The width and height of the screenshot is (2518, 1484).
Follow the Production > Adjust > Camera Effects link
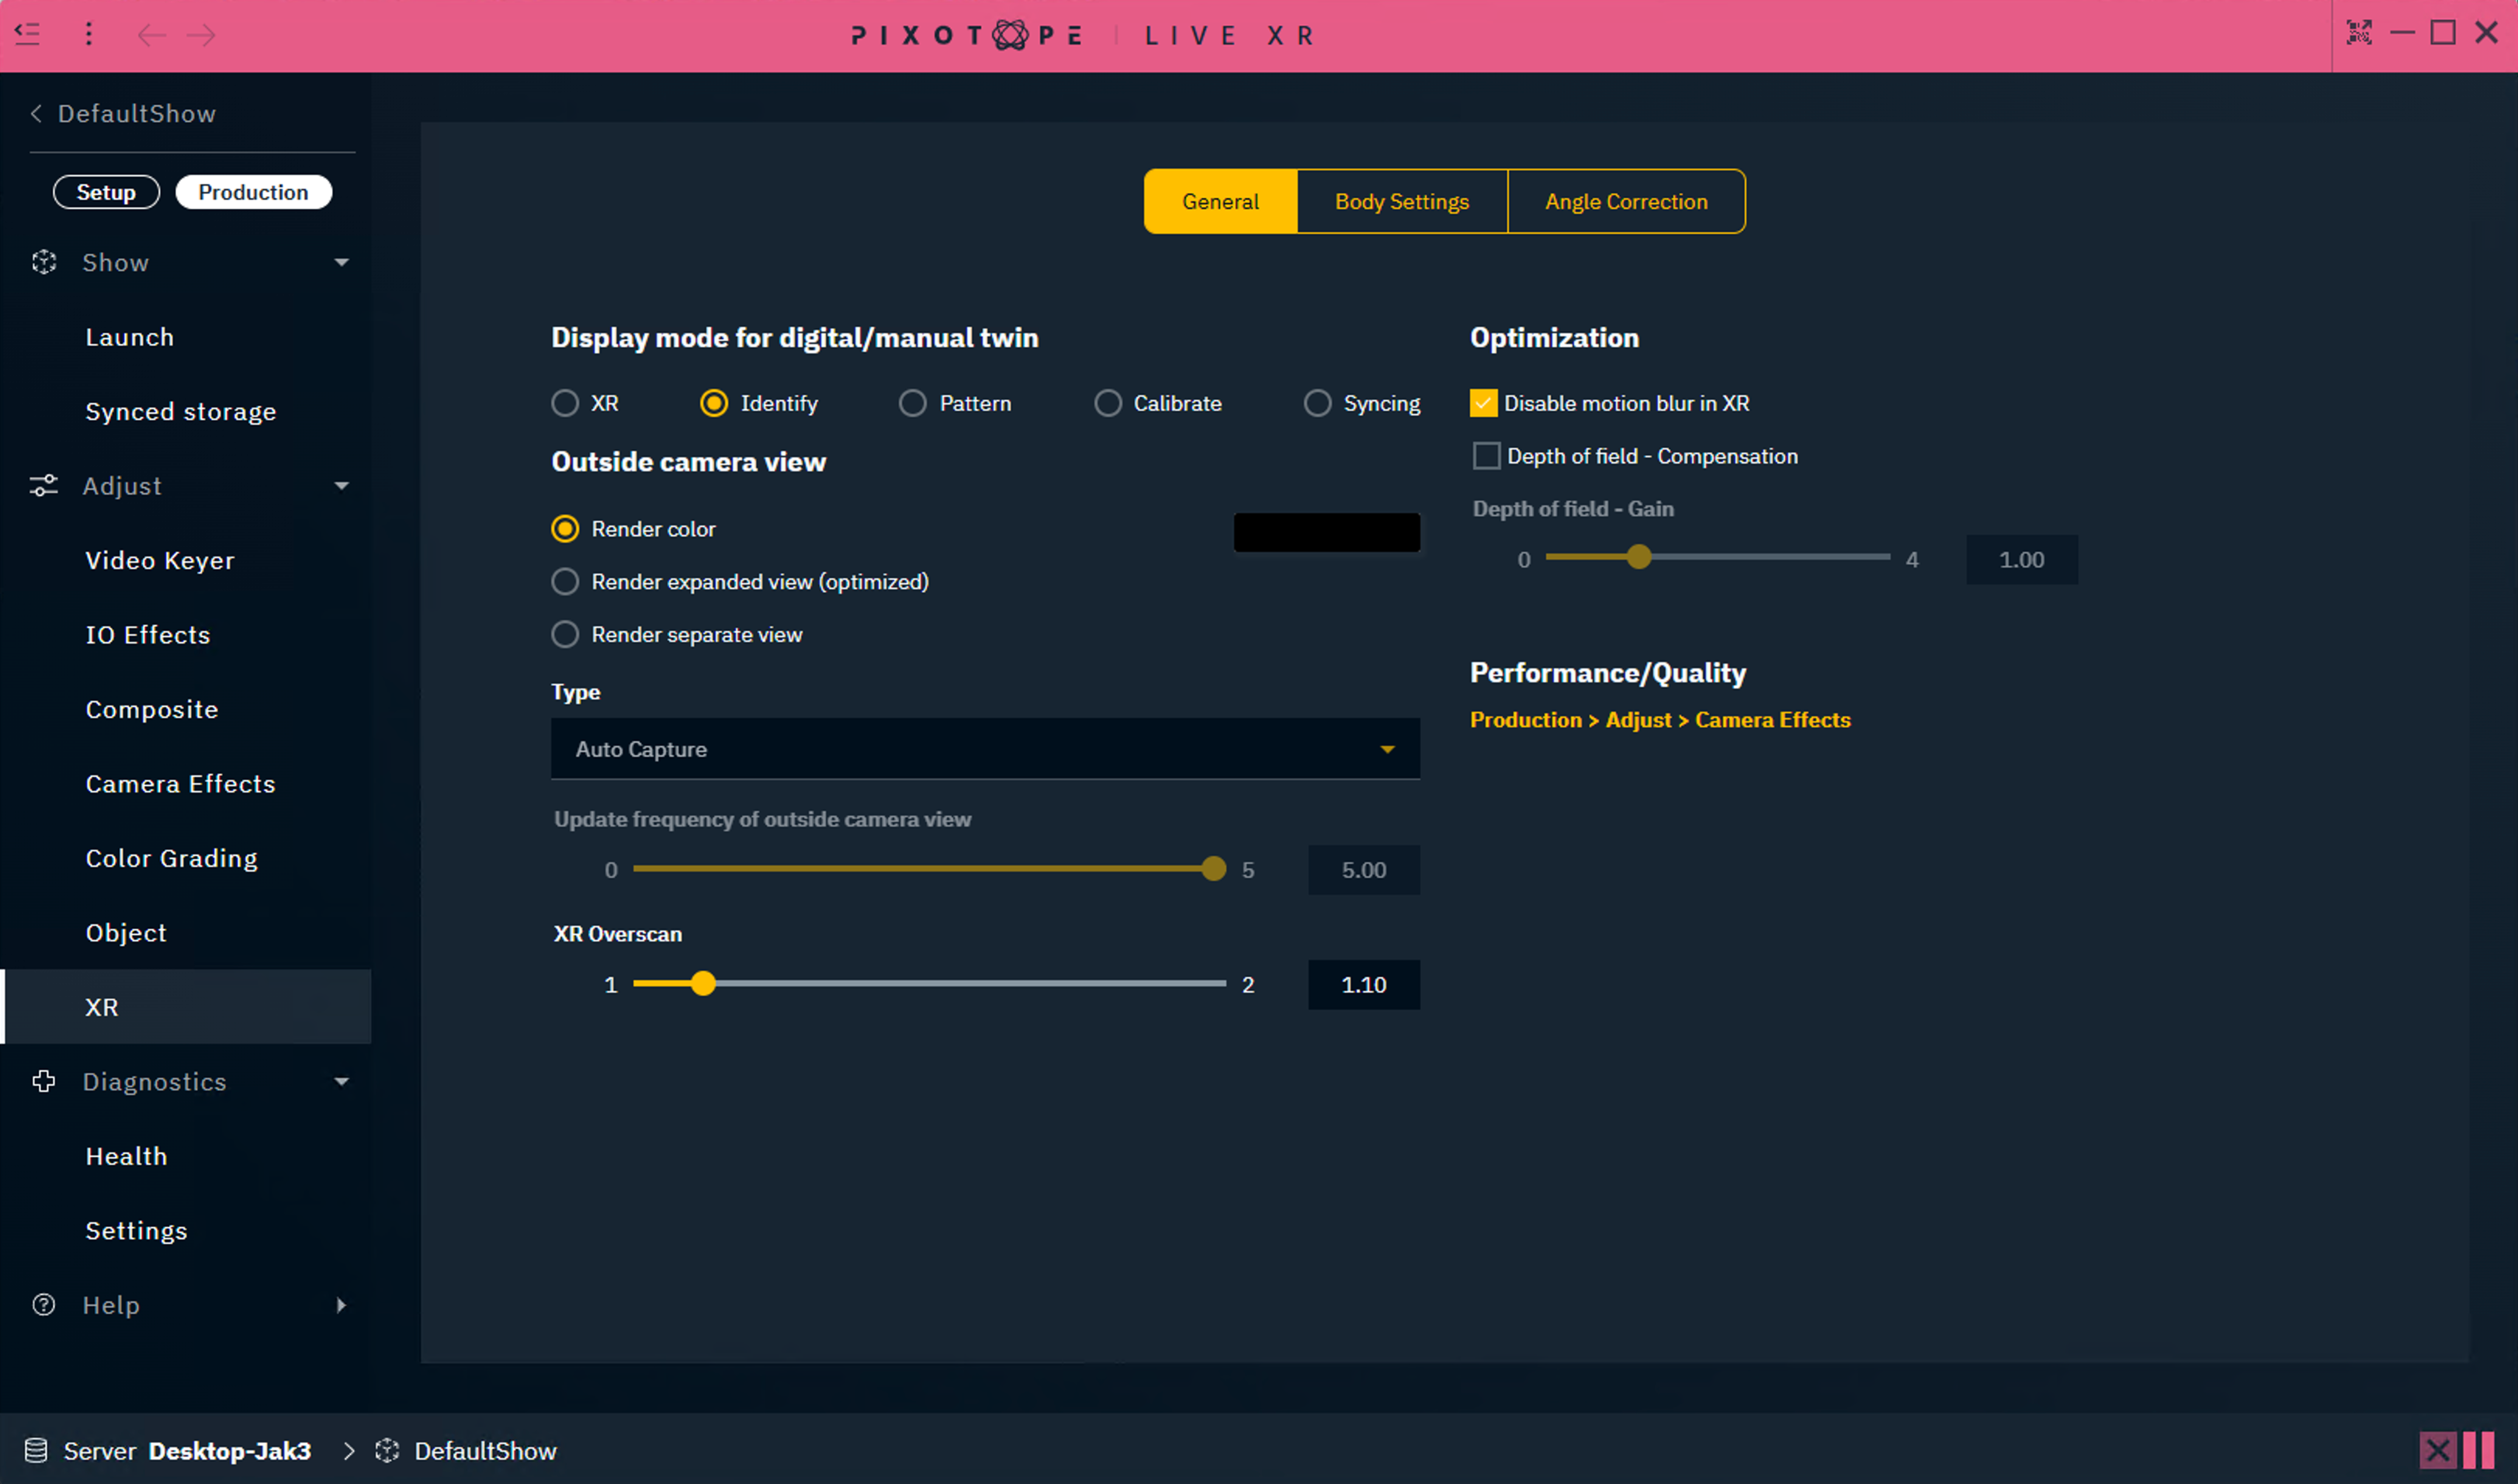coord(1659,720)
